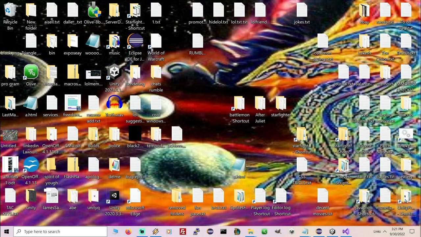This screenshot has height=237, width=421.
Task: Select the Truth.wav audio file
Action: pyautogui.click(x=114, y=103)
